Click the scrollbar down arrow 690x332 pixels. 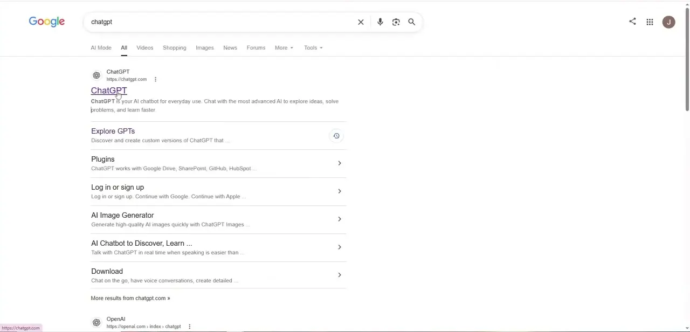(687, 329)
